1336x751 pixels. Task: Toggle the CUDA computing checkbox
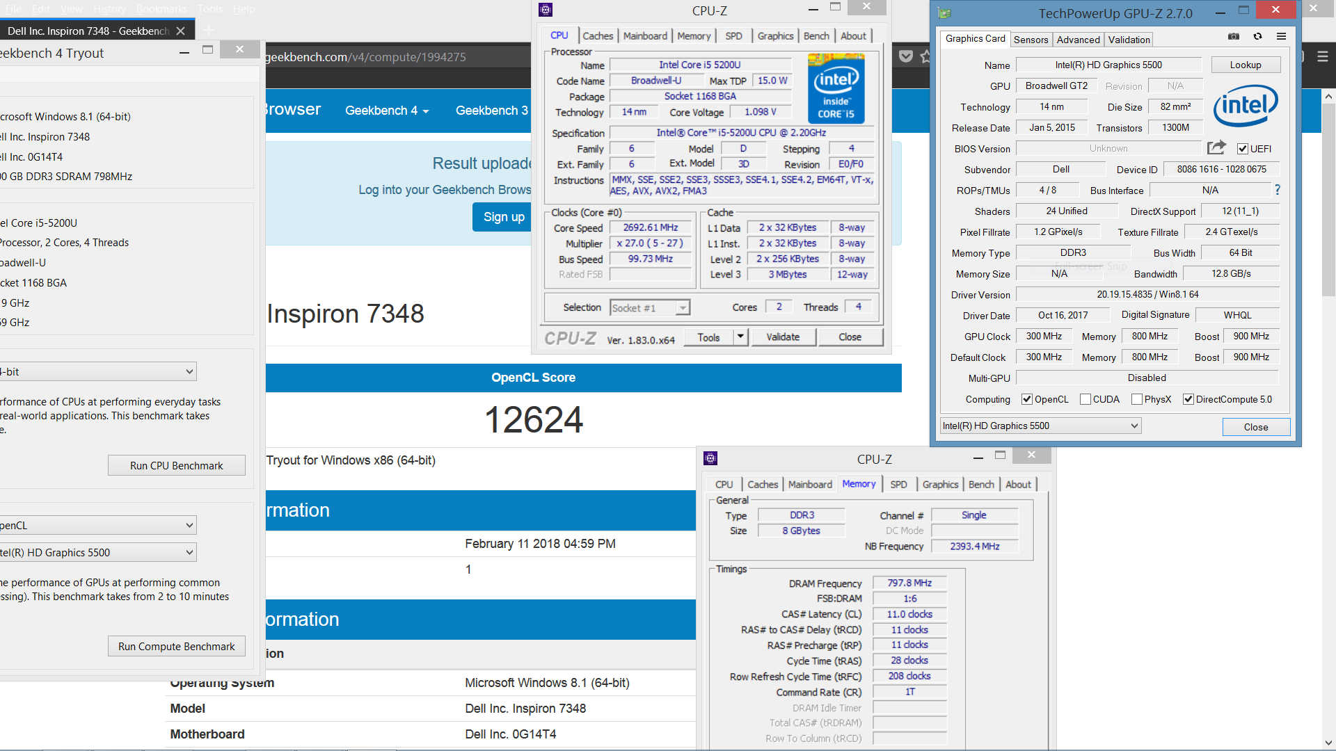point(1085,399)
